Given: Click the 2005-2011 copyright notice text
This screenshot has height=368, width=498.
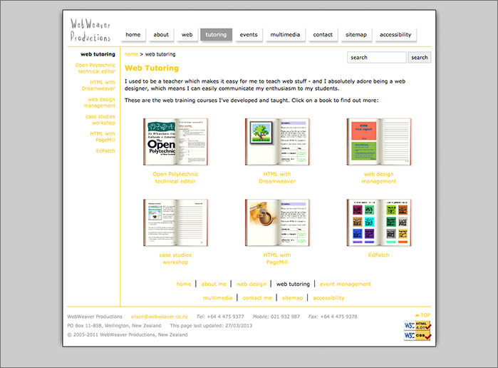Looking at the screenshot, I should click(x=128, y=335).
